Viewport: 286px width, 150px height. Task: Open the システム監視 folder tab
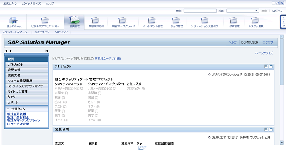coord(256,22)
